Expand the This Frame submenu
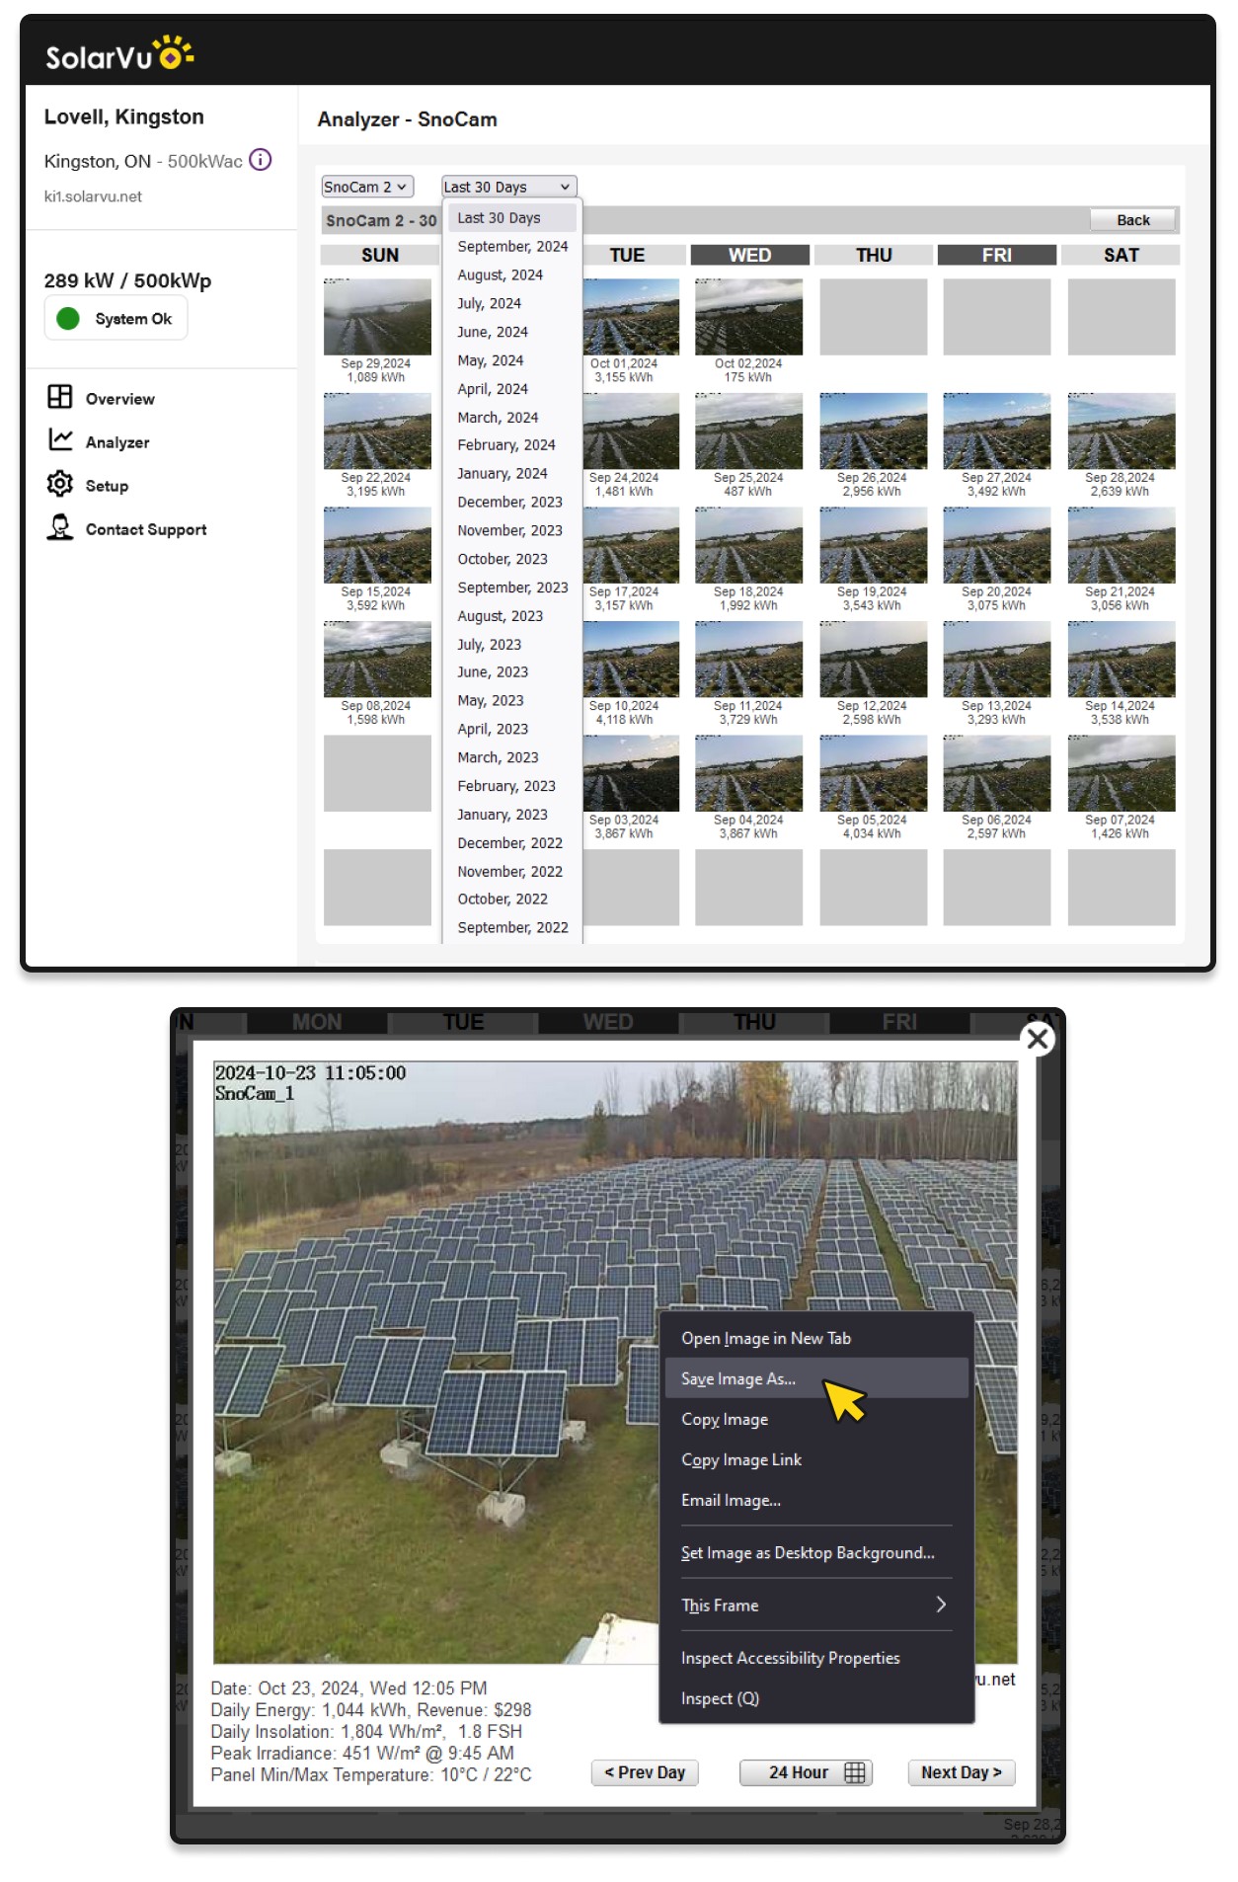Viewport: 1238px width, 1882px height. 813,1605
